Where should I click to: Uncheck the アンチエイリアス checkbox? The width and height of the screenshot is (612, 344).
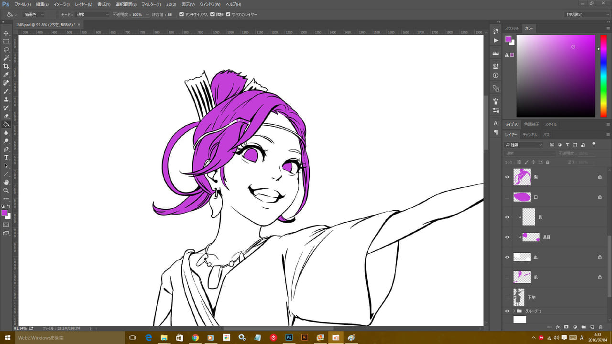tap(182, 14)
